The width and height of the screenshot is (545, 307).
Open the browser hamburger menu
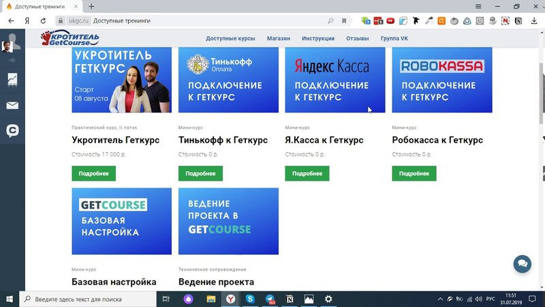pyautogui.click(x=478, y=6)
